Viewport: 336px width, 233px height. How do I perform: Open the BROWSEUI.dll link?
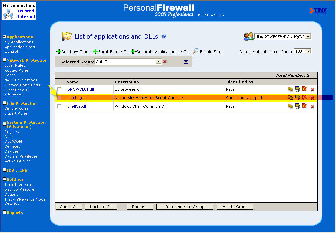coord(81,90)
